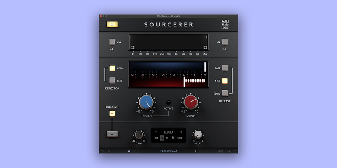Click the low-cut handle in the filter display
Viewport: 337px width, 168px height.
coord(132,47)
